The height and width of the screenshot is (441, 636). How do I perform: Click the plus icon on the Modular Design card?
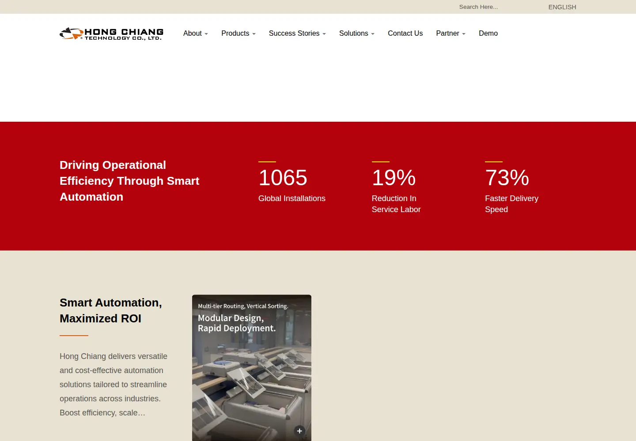click(299, 431)
